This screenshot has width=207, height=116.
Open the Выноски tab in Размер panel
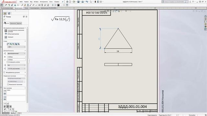click(13, 23)
